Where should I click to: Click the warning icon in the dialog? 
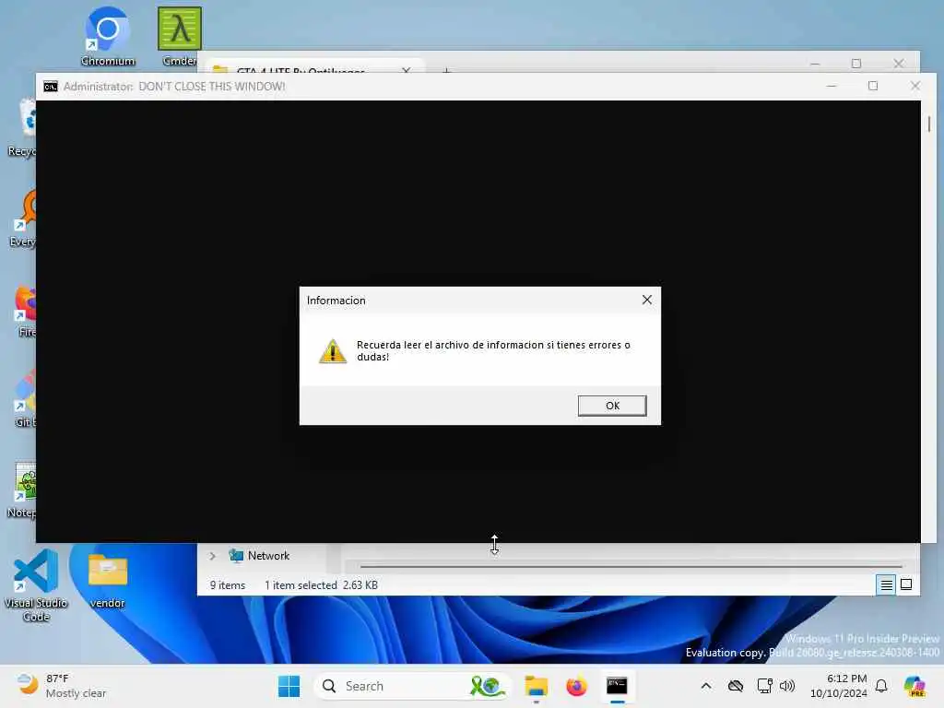coord(332,351)
